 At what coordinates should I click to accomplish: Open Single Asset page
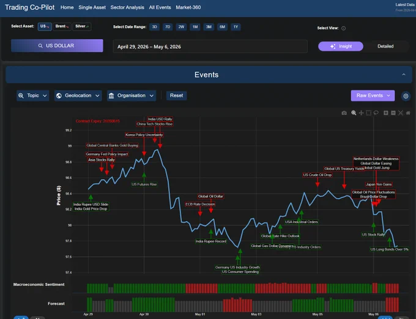92,7
